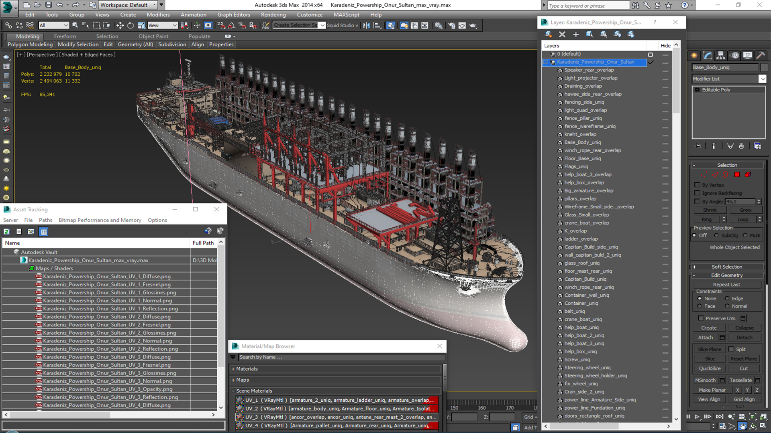Click the Unlink Selection tool
This screenshot has width=771, height=433.
click(19, 25)
